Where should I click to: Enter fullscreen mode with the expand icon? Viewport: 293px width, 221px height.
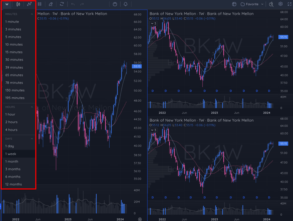coord(290,4)
